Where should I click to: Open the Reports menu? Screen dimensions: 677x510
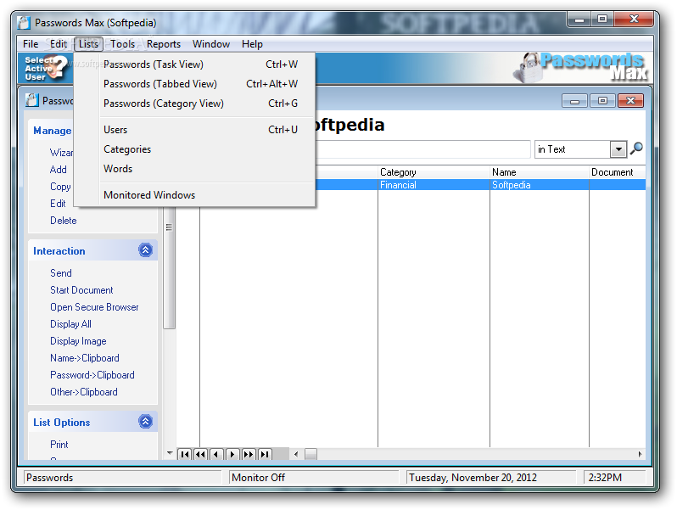pyautogui.click(x=164, y=44)
